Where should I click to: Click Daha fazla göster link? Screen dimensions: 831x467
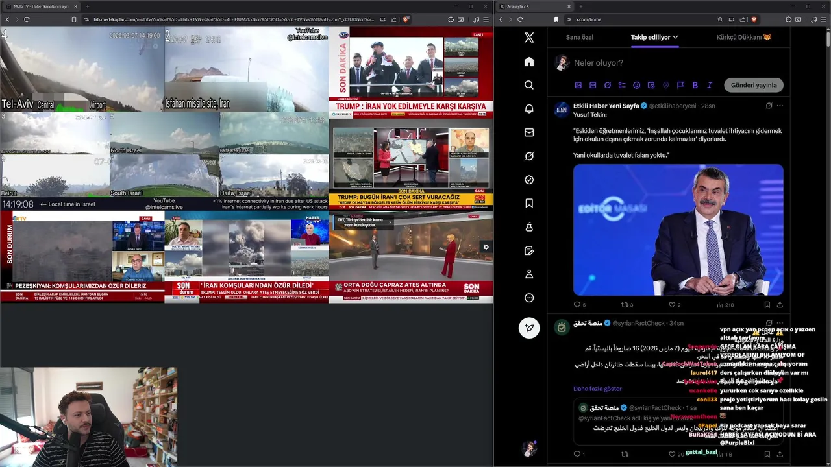pos(597,389)
